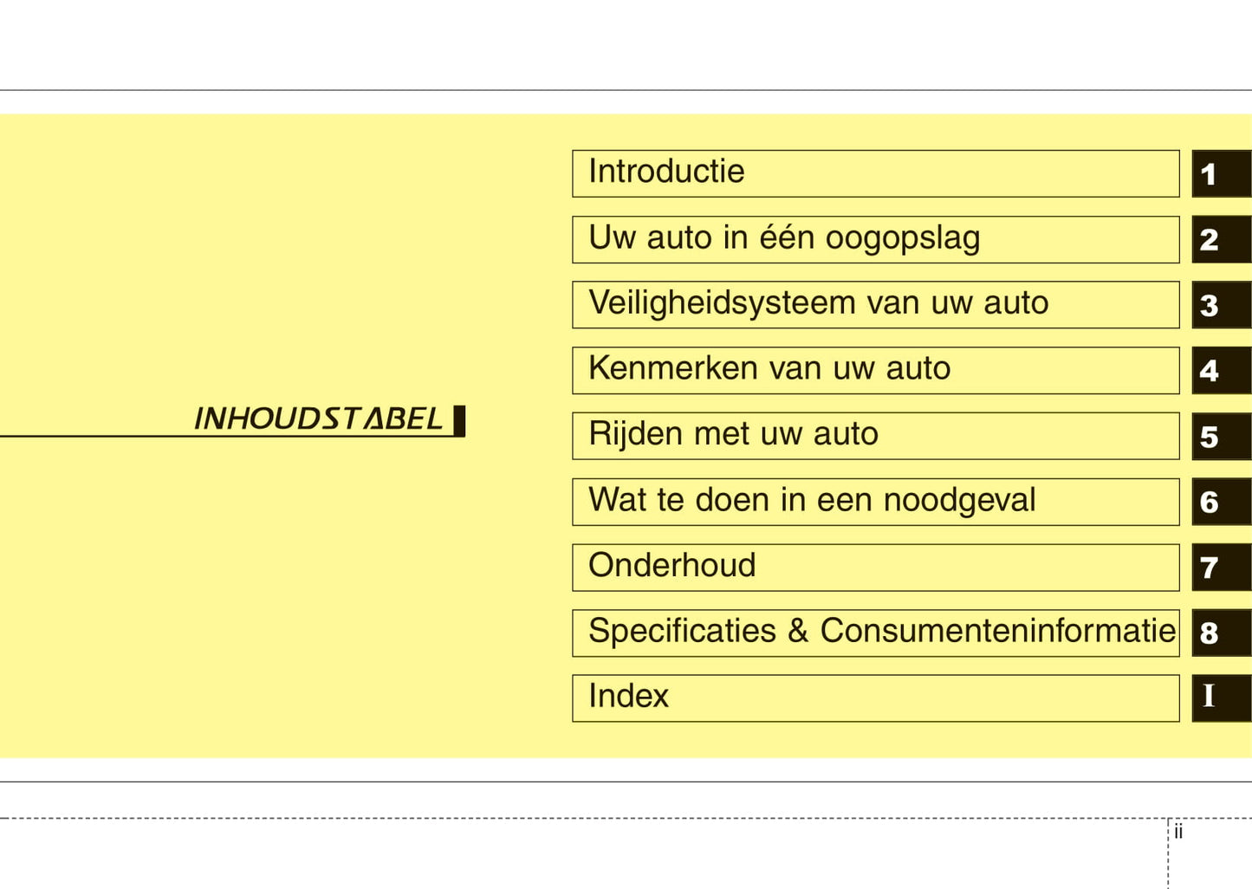Select Kenmerken van uw auto entry
Image resolution: width=1252 pixels, height=889 pixels.
pos(875,370)
